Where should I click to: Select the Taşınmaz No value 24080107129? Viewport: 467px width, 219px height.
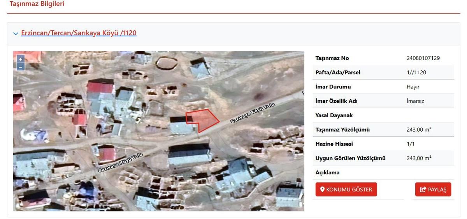tap(423, 58)
